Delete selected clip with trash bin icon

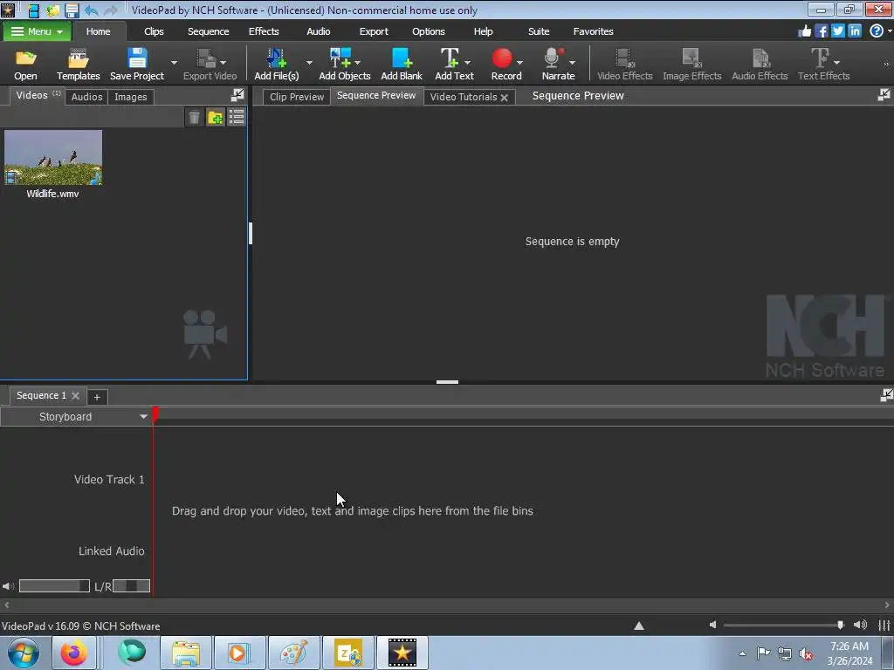click(x=194, y=118)
